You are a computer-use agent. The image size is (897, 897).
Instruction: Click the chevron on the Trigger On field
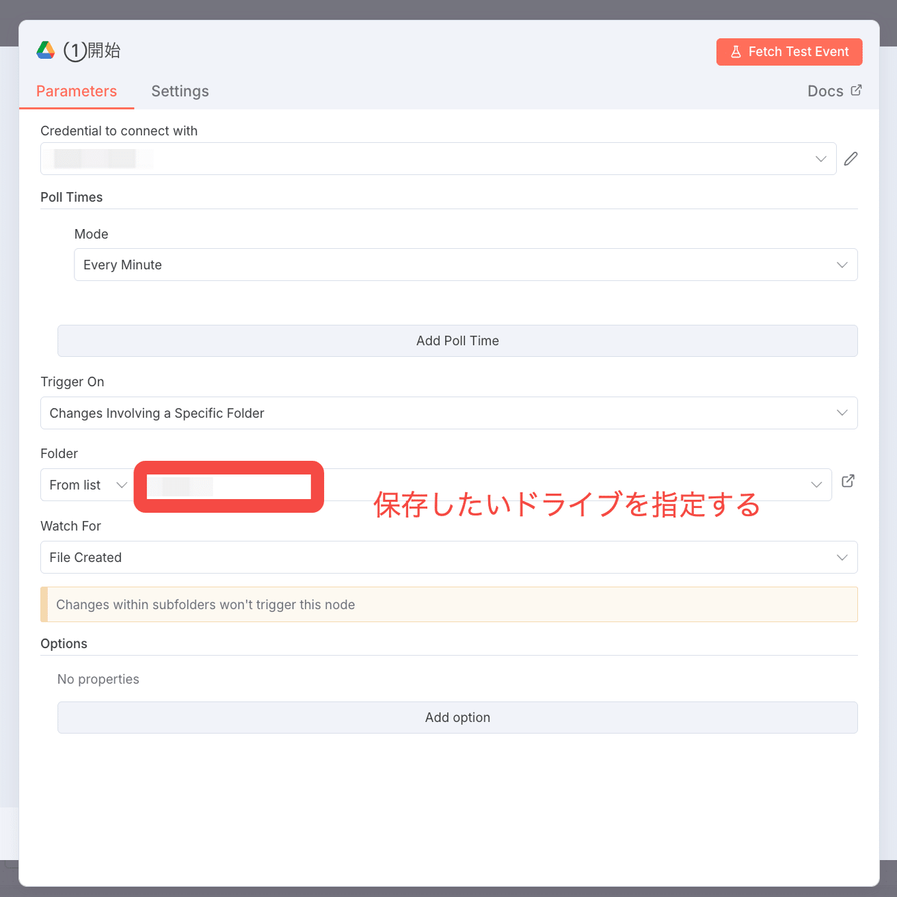(x=842, y=413)
